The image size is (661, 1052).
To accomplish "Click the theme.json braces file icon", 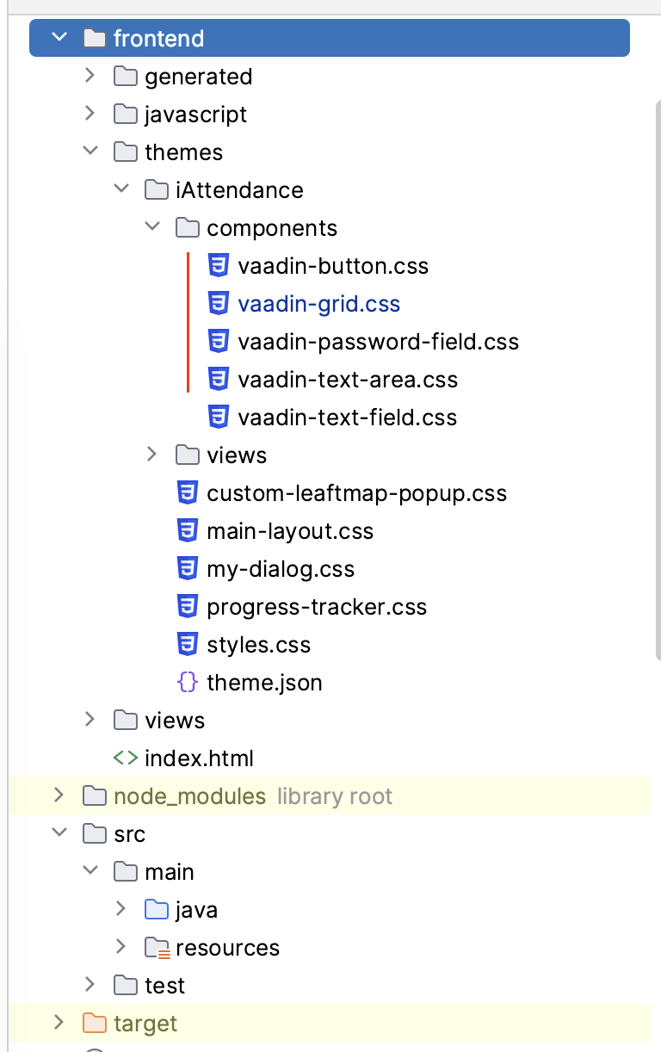I will coord(188,683).
